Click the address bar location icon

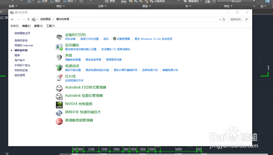[34, 19]
